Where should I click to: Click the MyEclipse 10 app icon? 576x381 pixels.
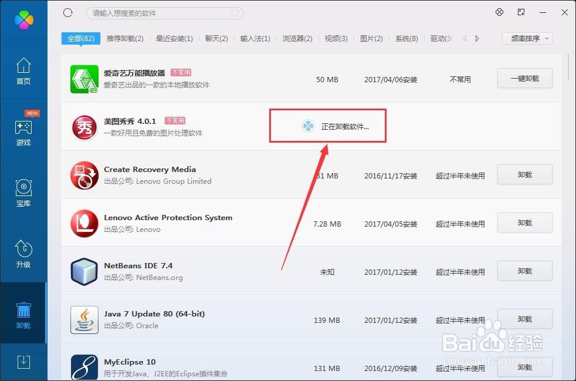click(84, 367)
